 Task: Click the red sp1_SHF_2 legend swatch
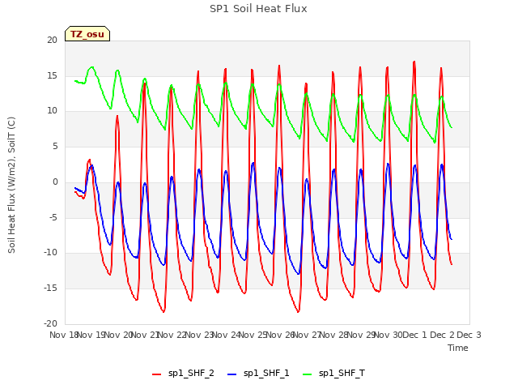click(156, 374)
